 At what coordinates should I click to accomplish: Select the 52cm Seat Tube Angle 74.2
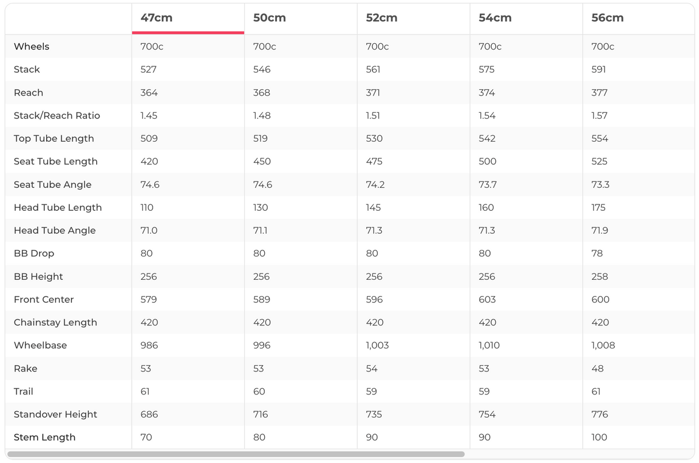click(374, 185)
